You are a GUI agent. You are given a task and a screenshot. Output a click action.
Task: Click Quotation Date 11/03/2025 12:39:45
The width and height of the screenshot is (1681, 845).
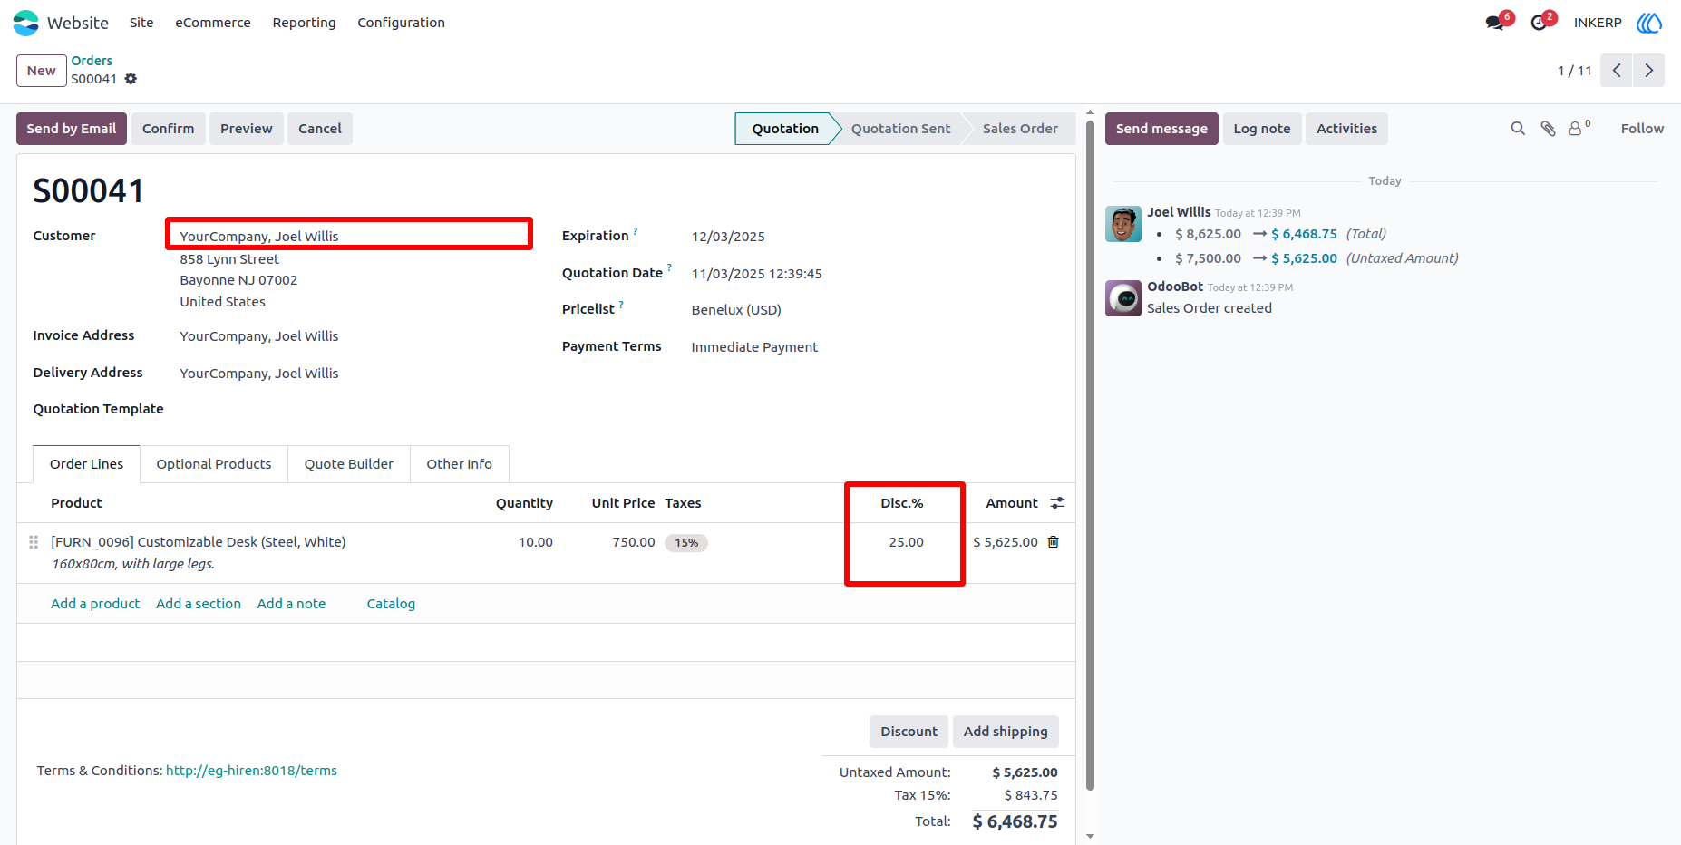757,274
